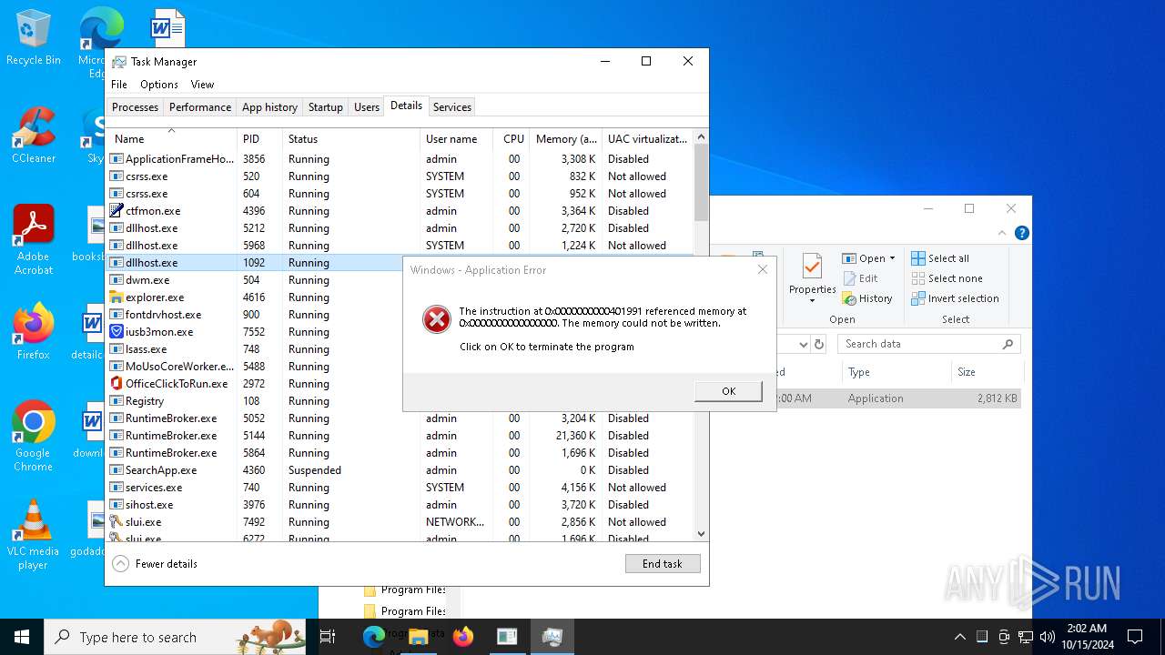Viewport: 1165px width, 655px height.
Task: Launch Google Chrome desktop shortcut
Action: click(34, 437)
